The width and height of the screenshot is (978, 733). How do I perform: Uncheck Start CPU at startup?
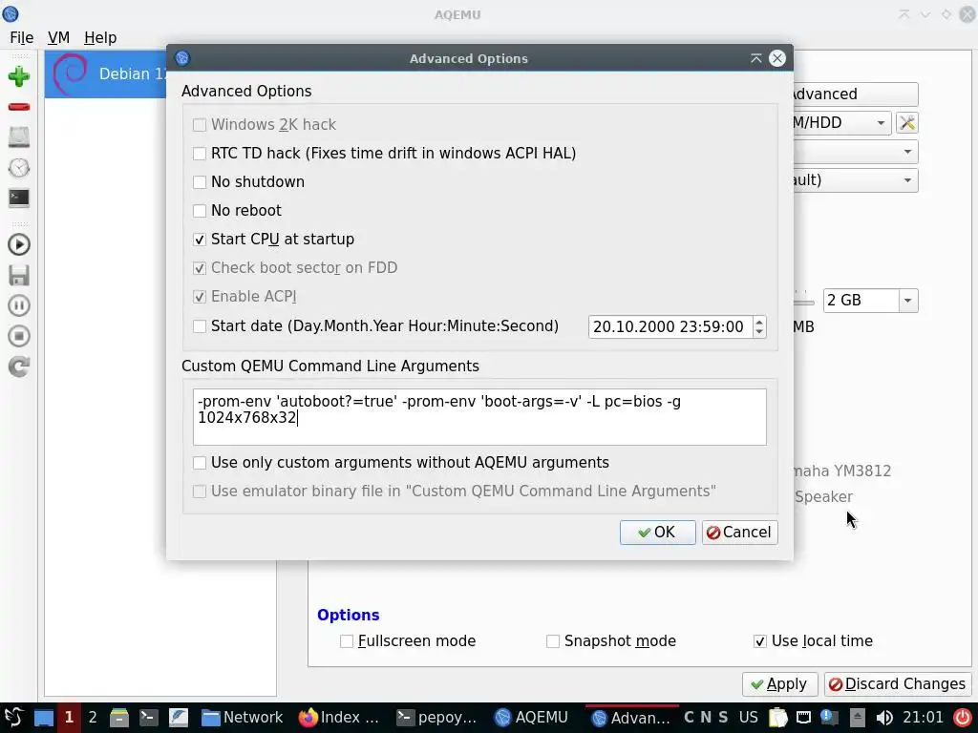200,240
